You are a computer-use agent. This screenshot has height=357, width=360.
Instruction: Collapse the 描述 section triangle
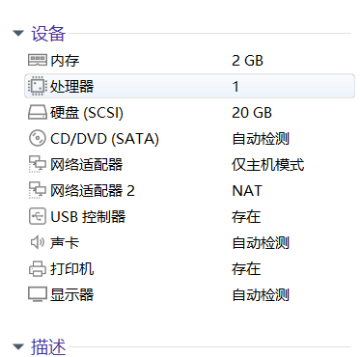18,346
